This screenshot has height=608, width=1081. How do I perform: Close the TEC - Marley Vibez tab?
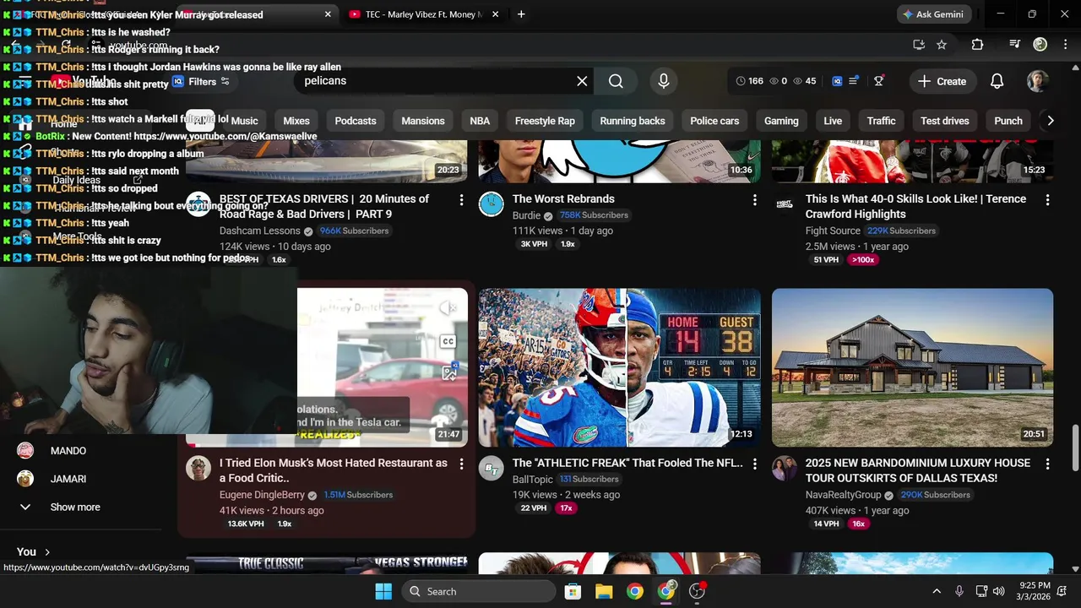[x=495, y=14]
